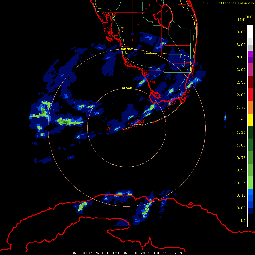Pick the bright red swatch beside 2.00
The image size is (255, 255).
click(250, 95)
